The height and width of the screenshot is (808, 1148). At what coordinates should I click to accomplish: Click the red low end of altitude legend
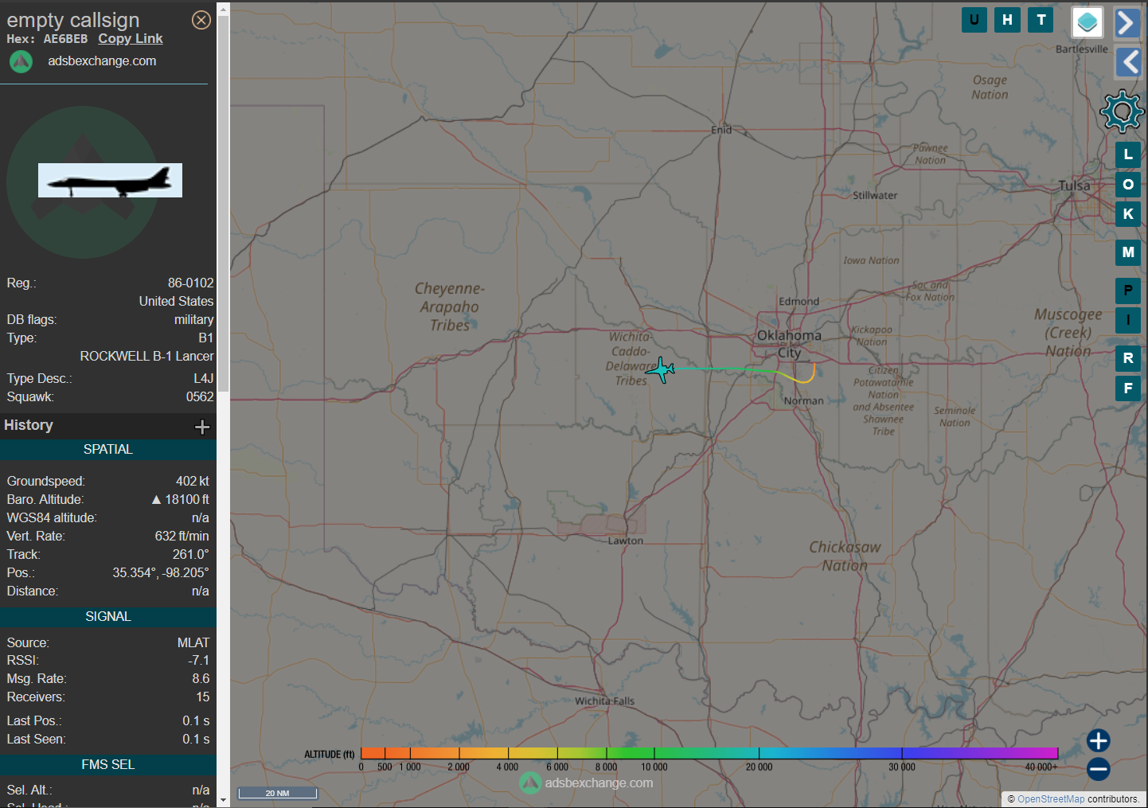coord(373,753)
